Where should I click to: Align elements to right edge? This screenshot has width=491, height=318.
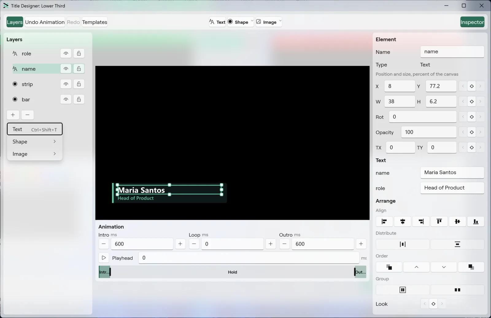421,221
